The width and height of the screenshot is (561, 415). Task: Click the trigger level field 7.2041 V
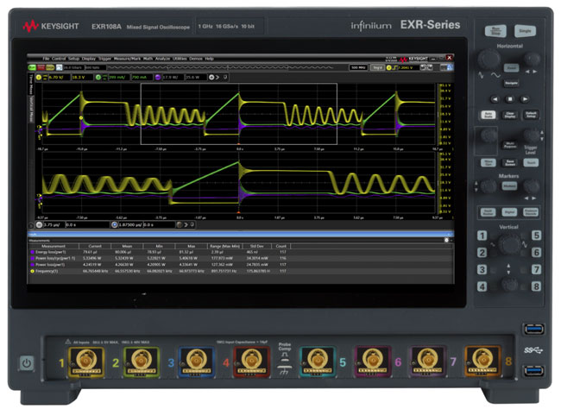coord(407,67)
